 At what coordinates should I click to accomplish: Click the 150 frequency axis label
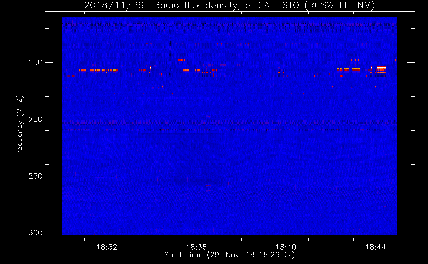35,63
